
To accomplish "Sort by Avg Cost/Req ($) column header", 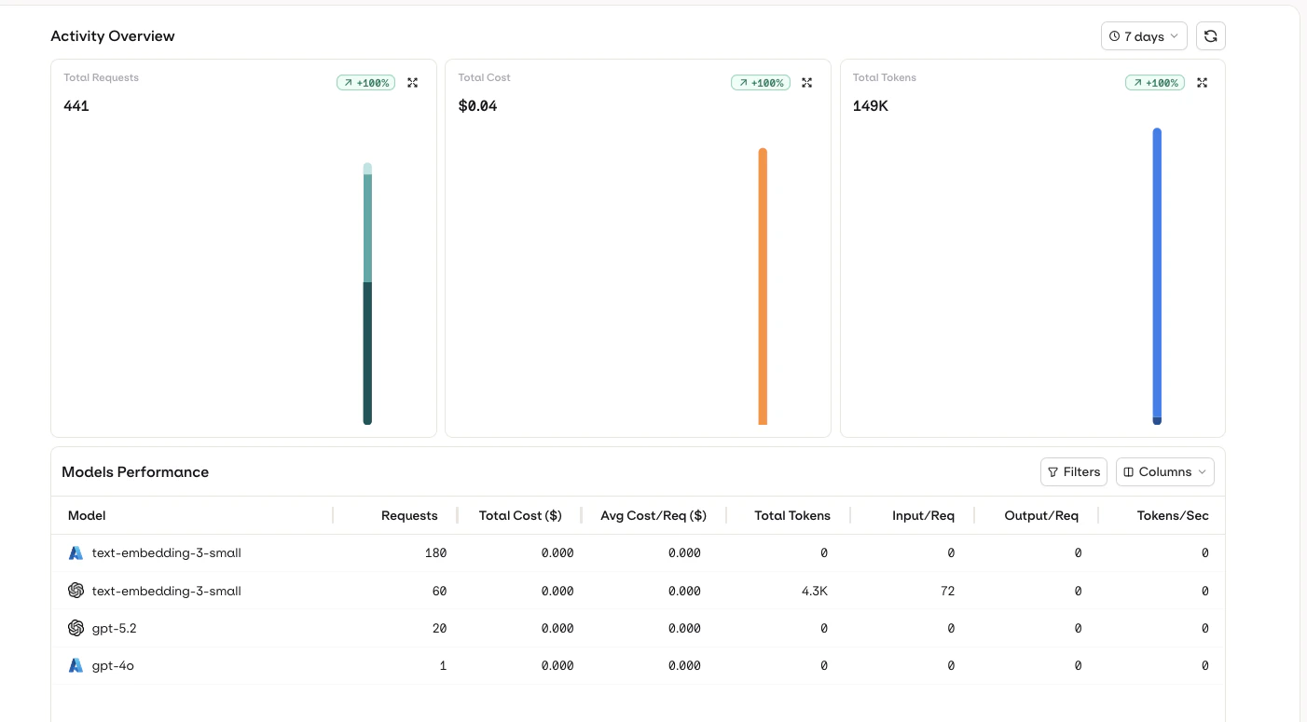I will (x=653, y=516).
